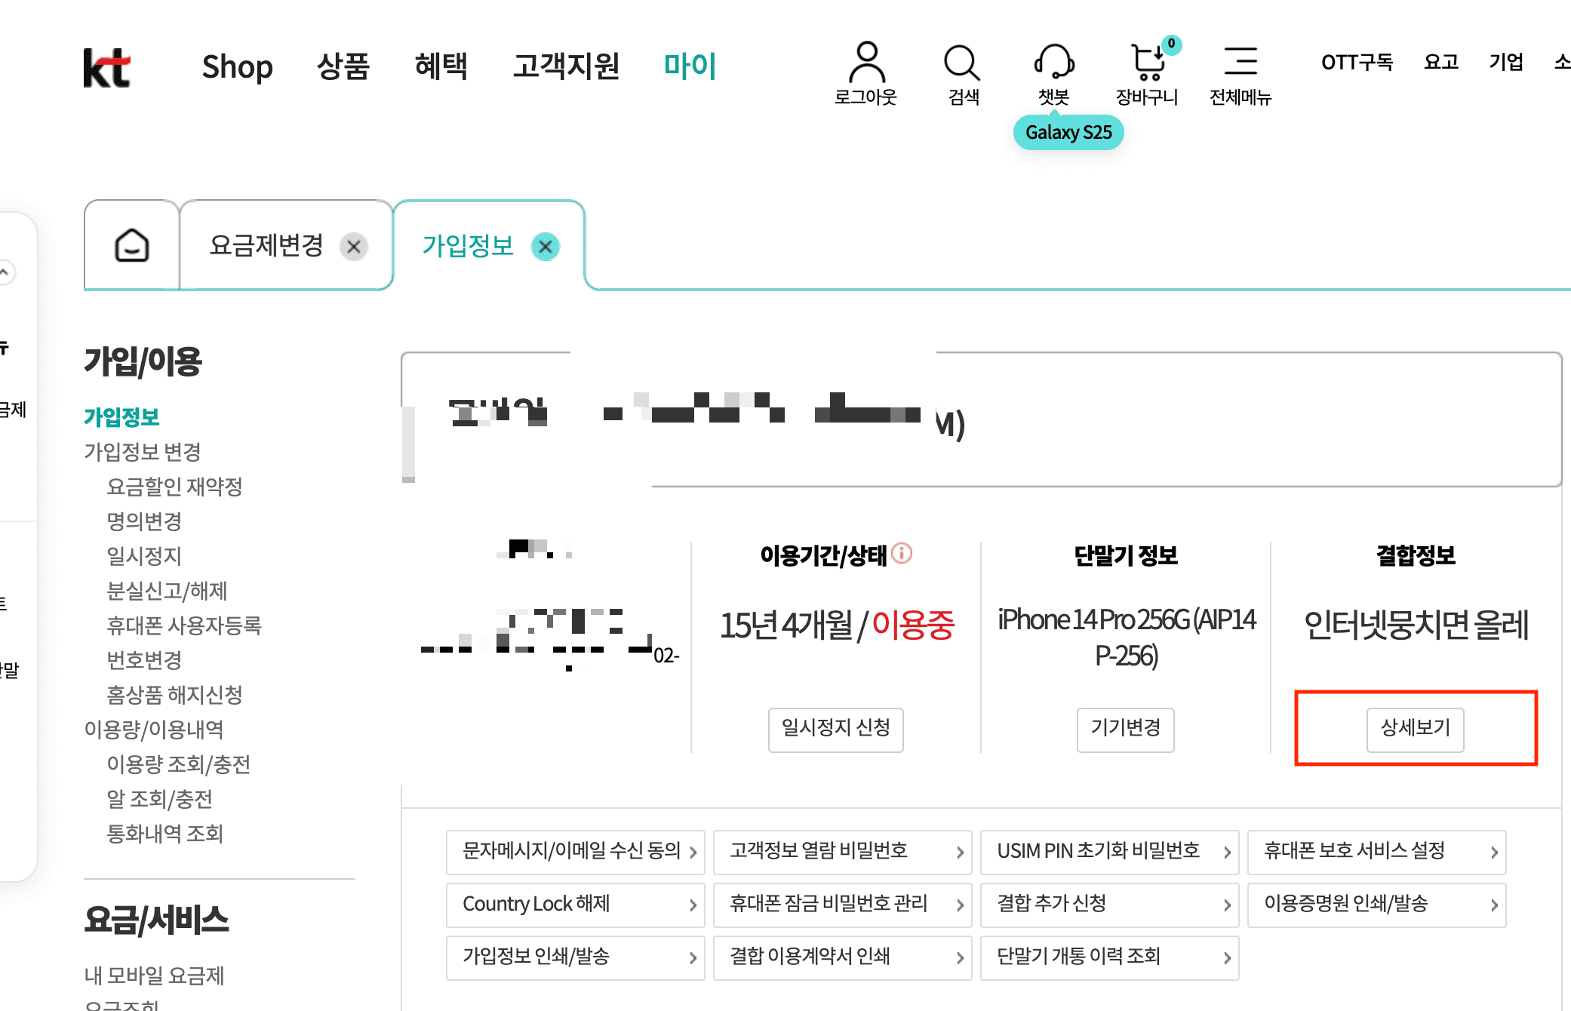The image size is (1571, 1011).
Task: Close the 요금제변경 tab
Action: click(x=354, y=247)
